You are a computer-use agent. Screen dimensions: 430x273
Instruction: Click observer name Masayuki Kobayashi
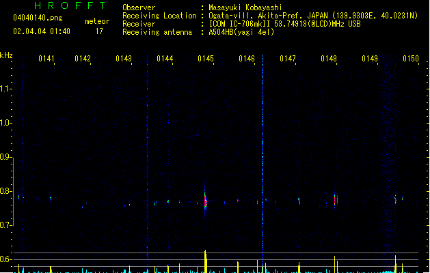pyautogui.click(x=245, y=8)
